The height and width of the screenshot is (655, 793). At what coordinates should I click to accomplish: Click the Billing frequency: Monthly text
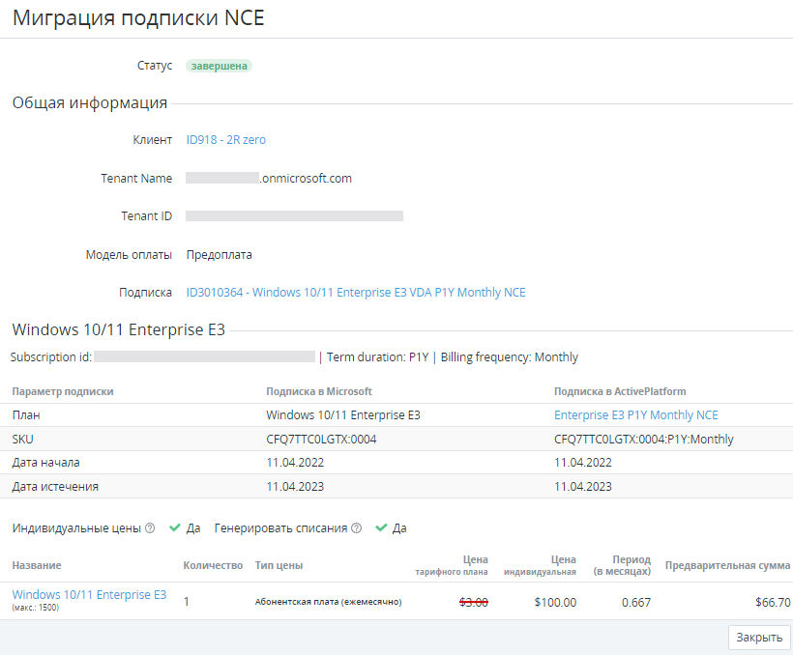click(510, 357)
